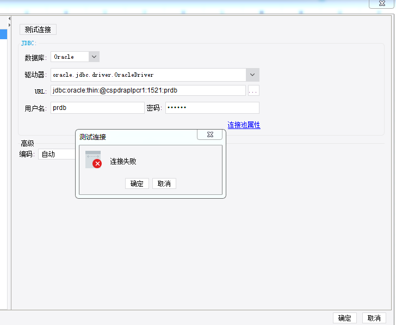Click the main window 取消 button at the bottom
This screenshot has width=396, height=325.
pyautogui.click(x=374, y=318)
